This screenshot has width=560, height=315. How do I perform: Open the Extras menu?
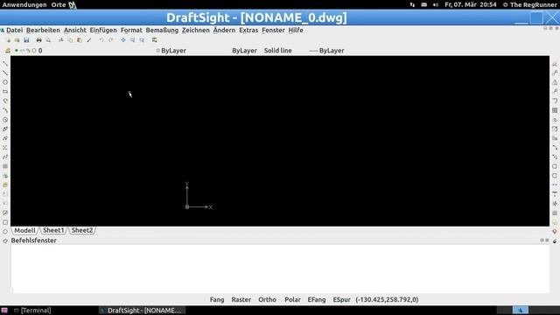point(248,31)
